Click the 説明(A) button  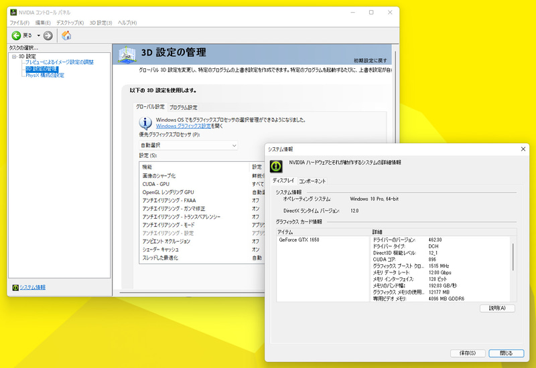497,308
